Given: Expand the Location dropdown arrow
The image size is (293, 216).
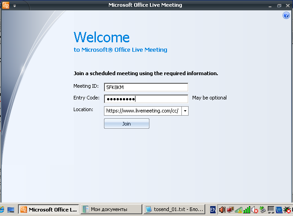Looking at the screenshot, I should coord(185,111).
